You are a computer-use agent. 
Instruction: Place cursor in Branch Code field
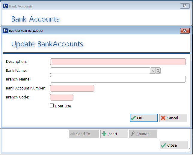61,97
